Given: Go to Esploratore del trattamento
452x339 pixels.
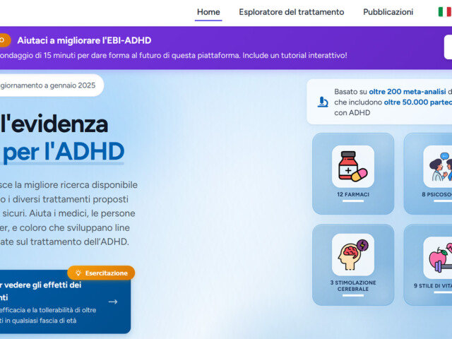Looking at the screenshot, I should 292,12.
